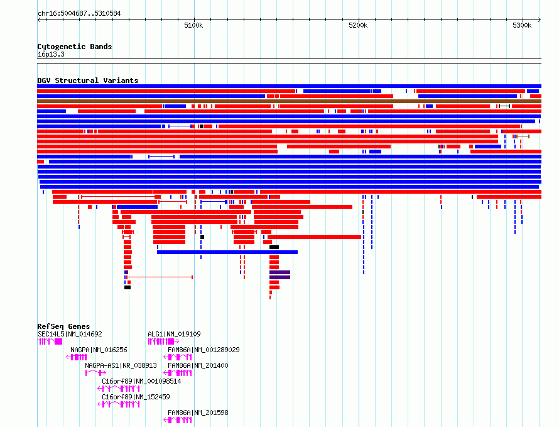
Task: Open the ALG1|NM_019109 gene label
Action: pyautogui.click(x=174, y=334)
